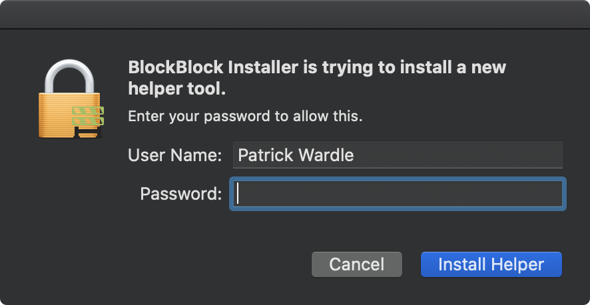Click empty space right of Patrick Wardle name
Screen dimensions: 590x305
point(459,155)
